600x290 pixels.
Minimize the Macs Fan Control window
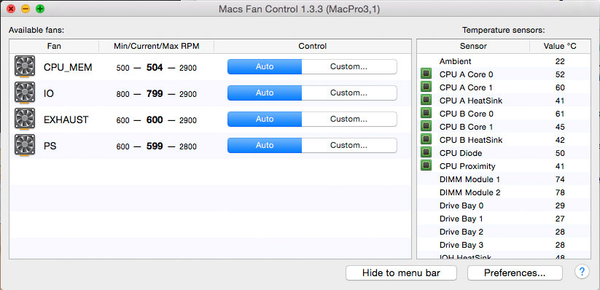click(26, 9)
